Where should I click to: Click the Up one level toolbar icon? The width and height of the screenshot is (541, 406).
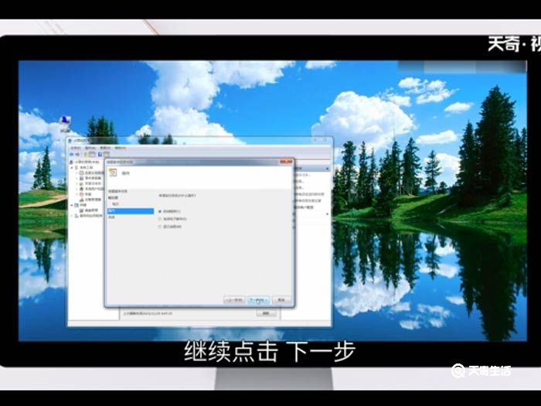(x=86, y=155)
